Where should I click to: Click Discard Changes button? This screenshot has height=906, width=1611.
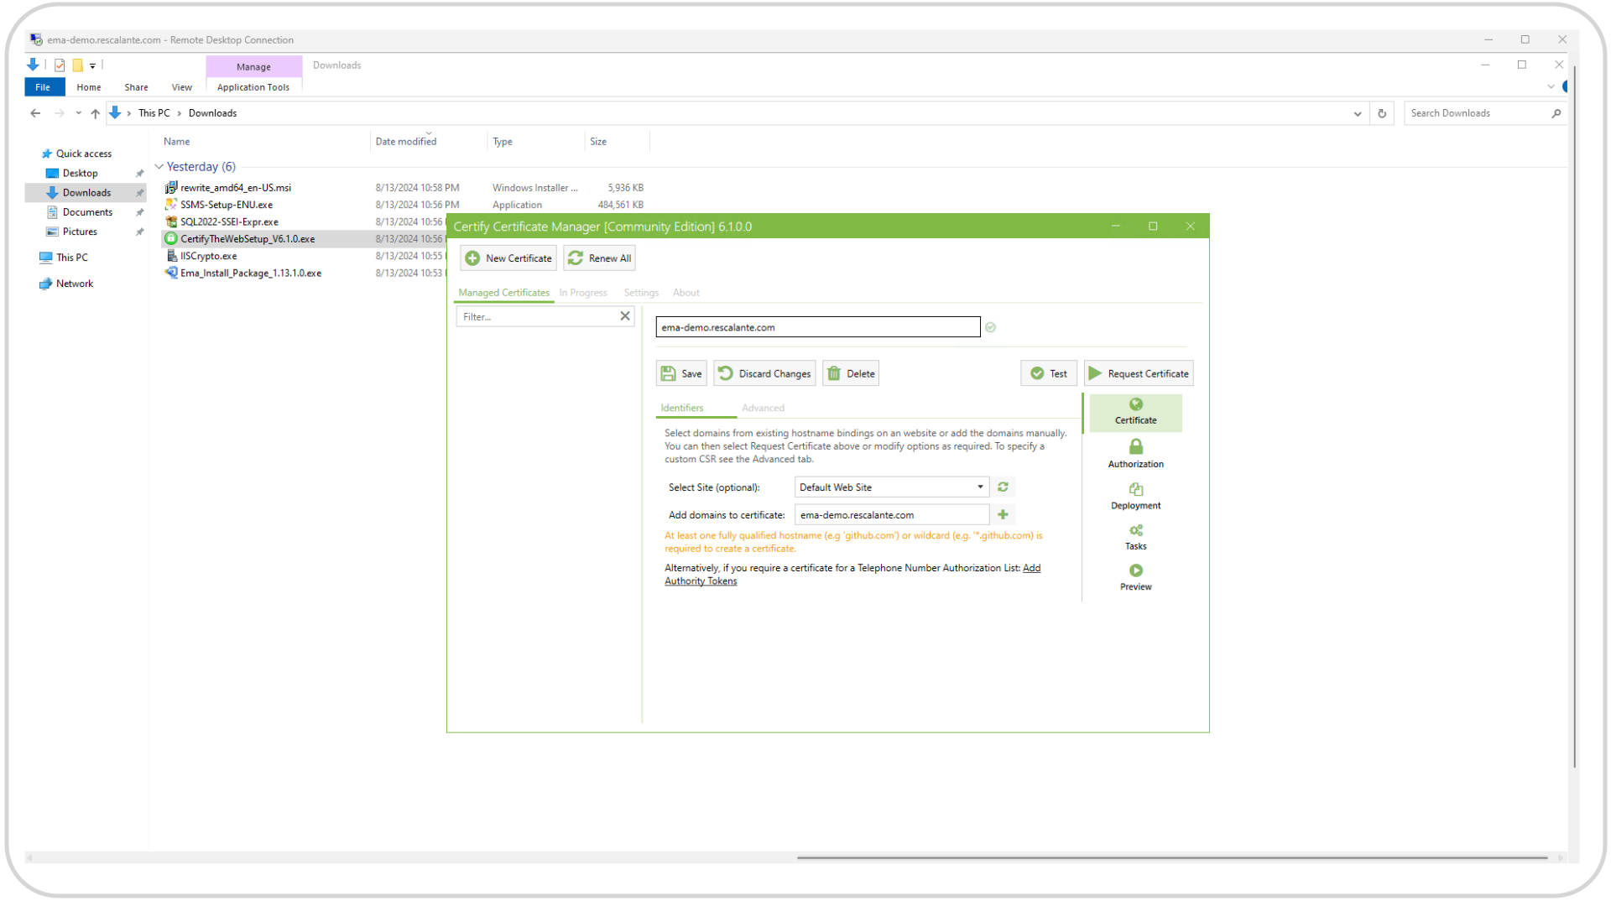tap(764, 373)
